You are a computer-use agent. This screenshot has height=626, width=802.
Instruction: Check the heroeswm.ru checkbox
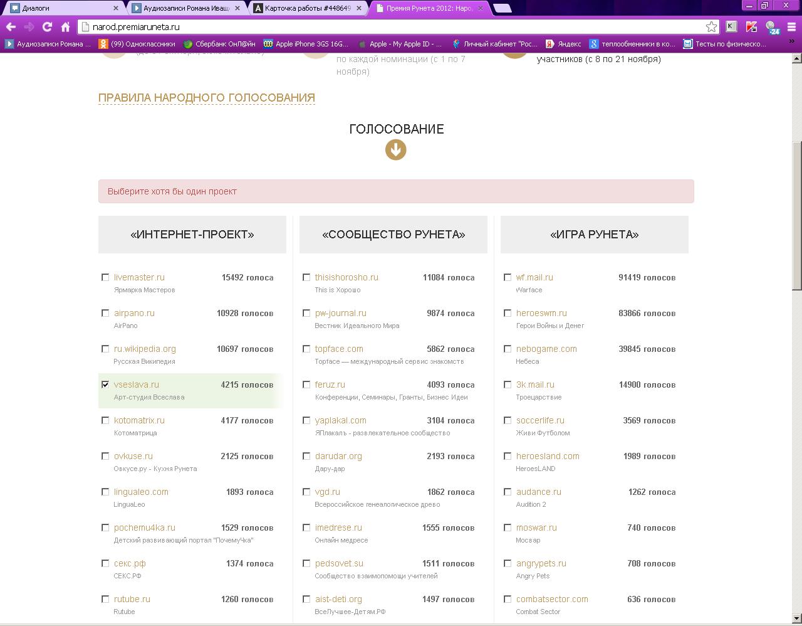coord(508,313)
